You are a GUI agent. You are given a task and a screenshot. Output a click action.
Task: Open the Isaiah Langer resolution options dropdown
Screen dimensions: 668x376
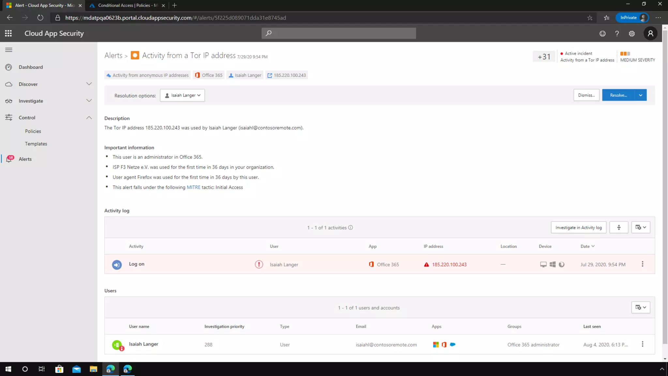tap(182, 95)
